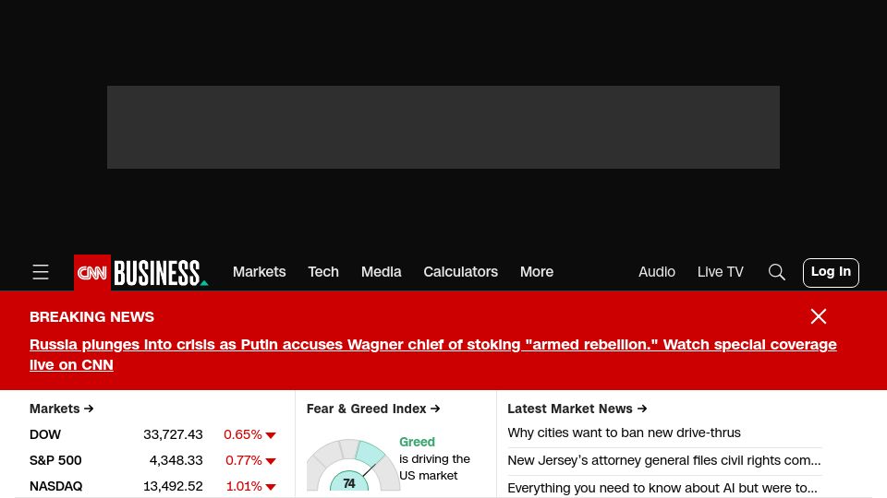The height and width of the screenshot is (498, 887).
Task: Select the DOW index row label
Action: point(45,434)
